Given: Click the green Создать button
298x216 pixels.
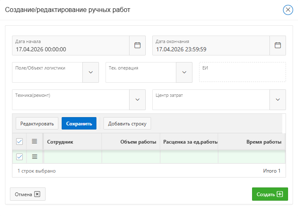Looking at the screenshot, I should 269,194.
